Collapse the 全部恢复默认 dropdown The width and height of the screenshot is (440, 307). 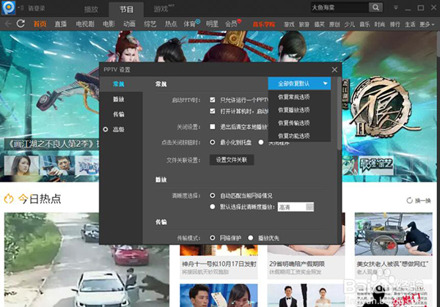325,84
